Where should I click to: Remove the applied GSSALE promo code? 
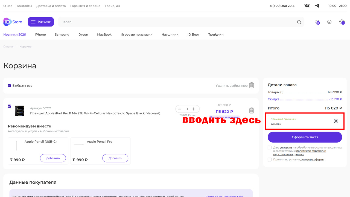336,121
